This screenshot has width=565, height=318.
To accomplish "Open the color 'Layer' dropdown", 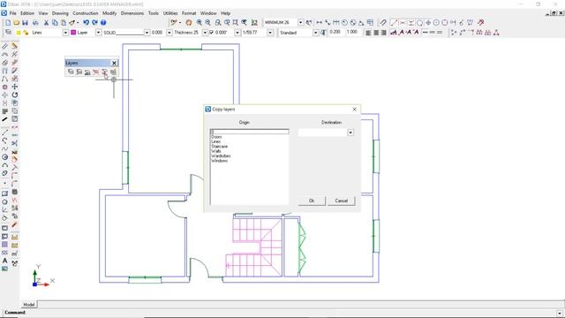I will click(98, 33).
